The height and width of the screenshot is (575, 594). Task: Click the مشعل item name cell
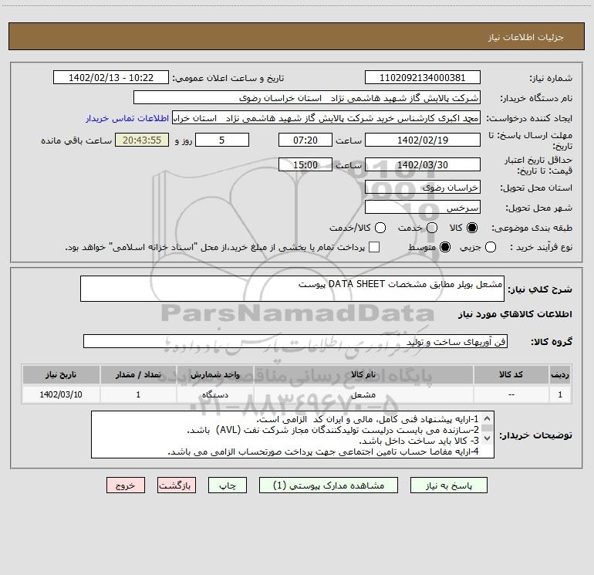[363, 394]
